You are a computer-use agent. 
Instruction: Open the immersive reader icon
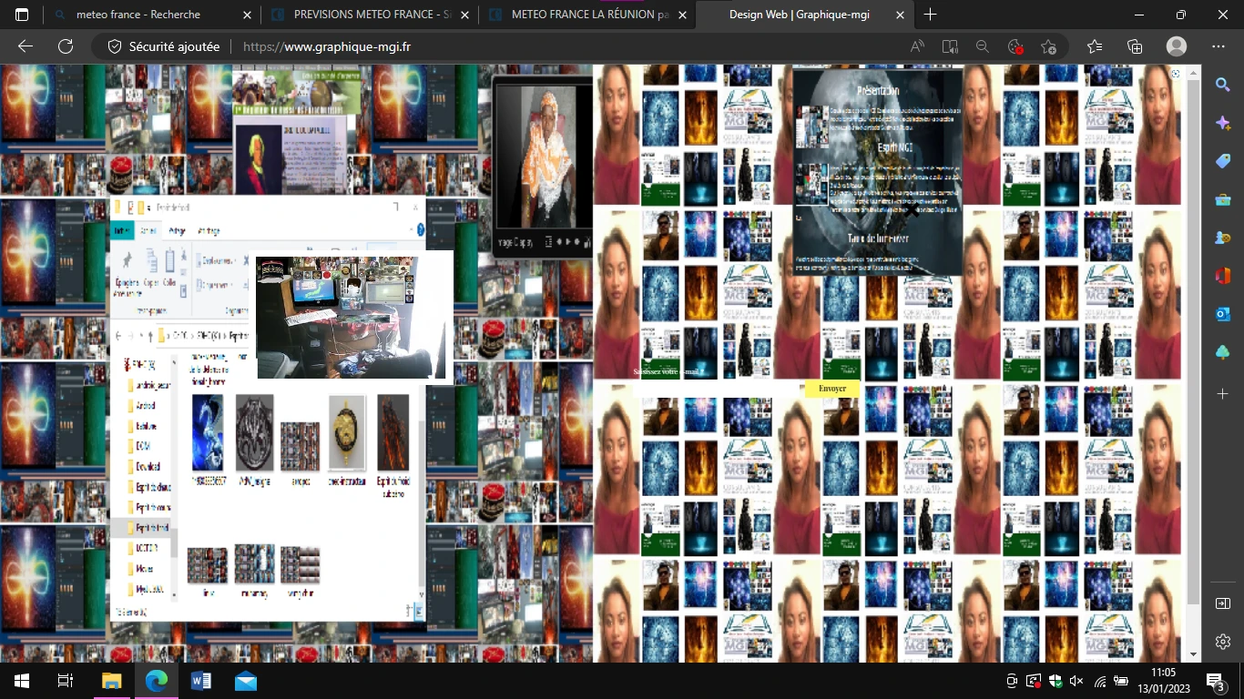950,46
